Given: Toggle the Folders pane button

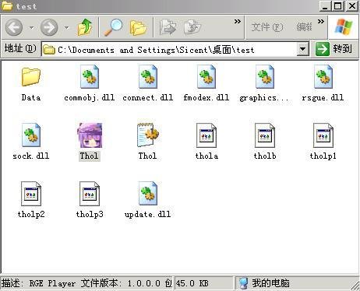Looking at the screenshot, I should click(138, 27).
